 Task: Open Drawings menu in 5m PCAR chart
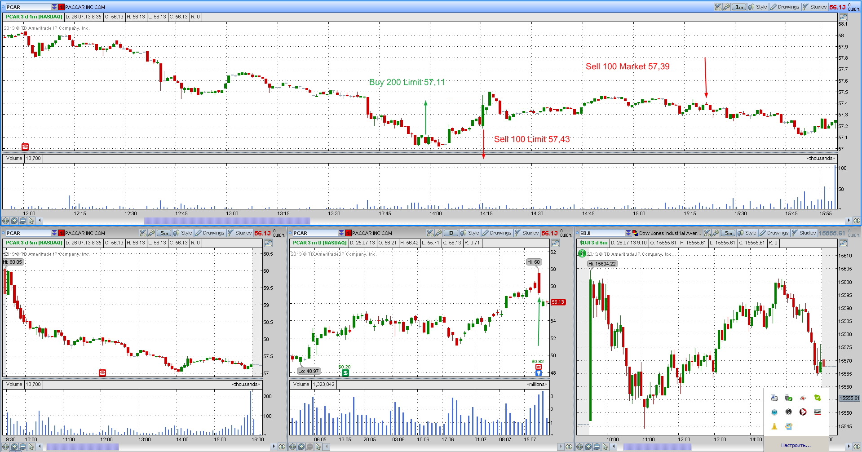tap(209, 233)
